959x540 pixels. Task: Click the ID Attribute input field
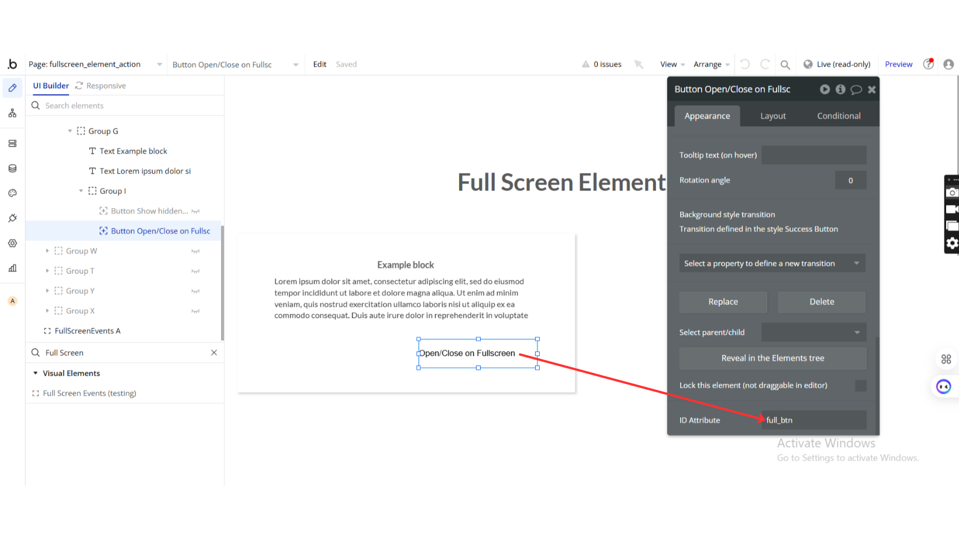coord(813,420)
